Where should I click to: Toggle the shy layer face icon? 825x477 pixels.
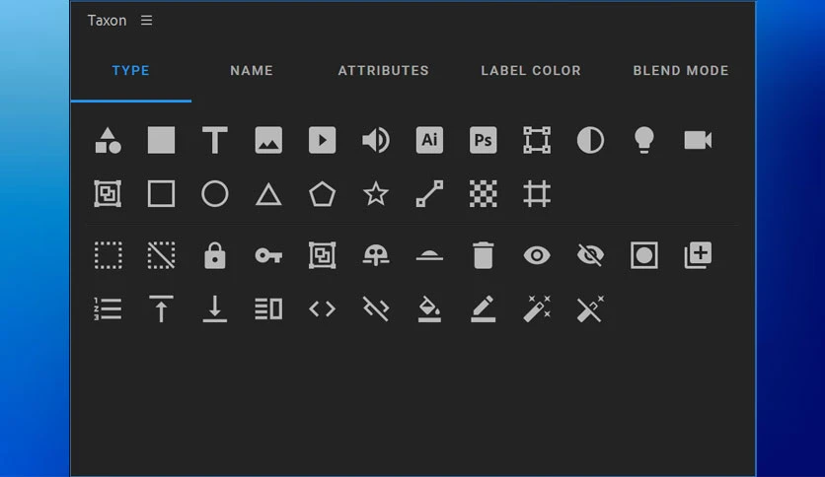[376, 255]
